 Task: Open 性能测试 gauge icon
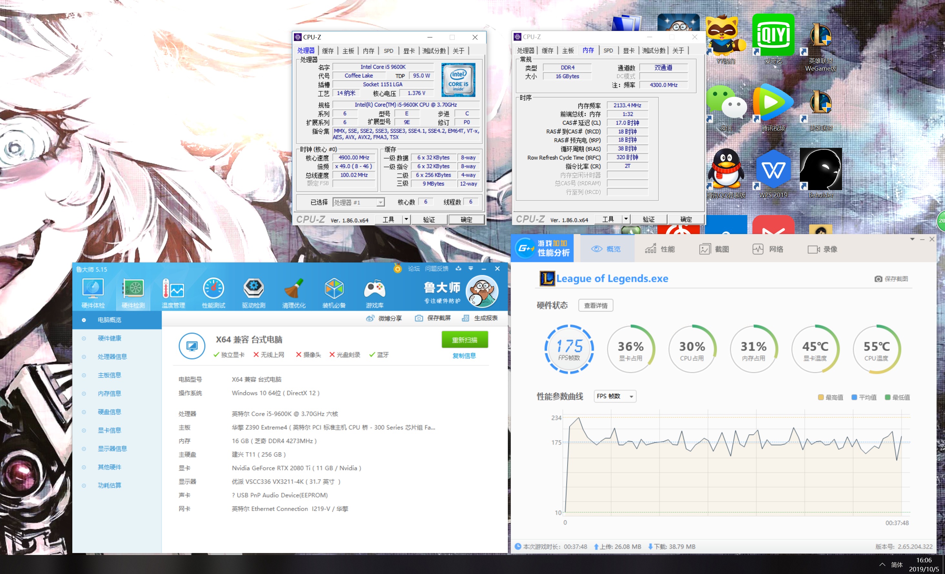(x=214, y=293)
